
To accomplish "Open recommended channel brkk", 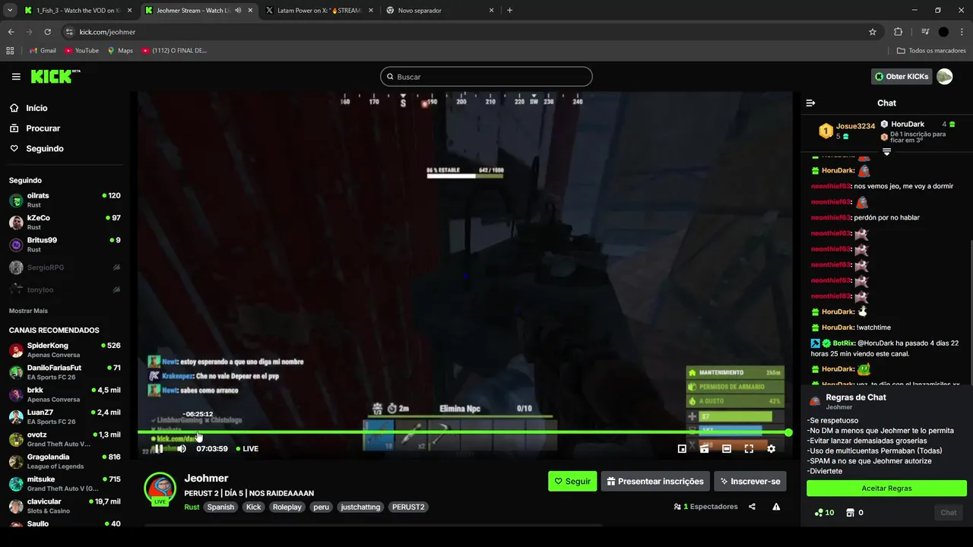I will coord(65,394).
